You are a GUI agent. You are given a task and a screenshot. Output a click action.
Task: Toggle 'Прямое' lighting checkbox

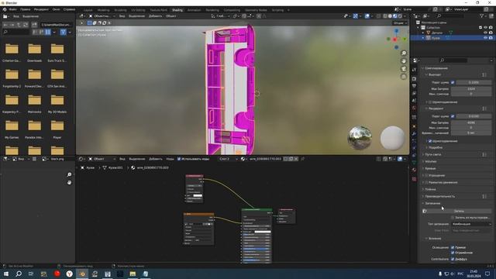453,247
